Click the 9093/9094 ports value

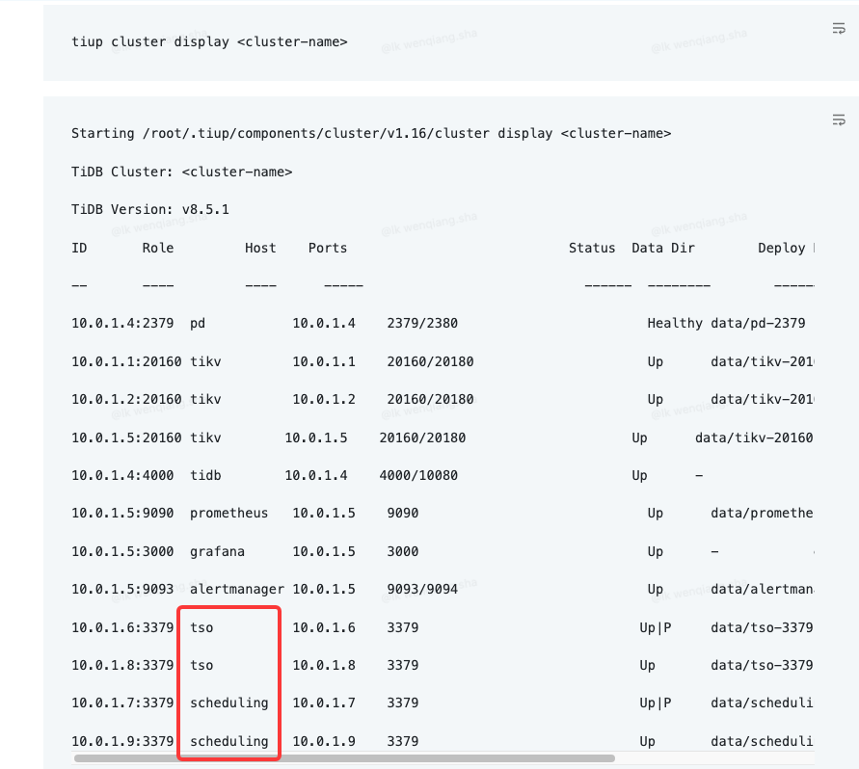422,589
